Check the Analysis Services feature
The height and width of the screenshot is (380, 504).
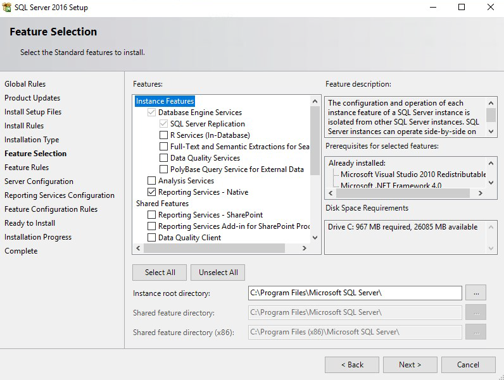click(x=151, y=181)
